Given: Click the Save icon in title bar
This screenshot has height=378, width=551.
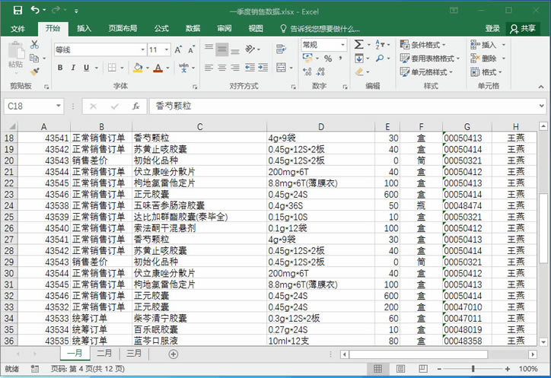Looking at the screenshot, I should [15, 11].
